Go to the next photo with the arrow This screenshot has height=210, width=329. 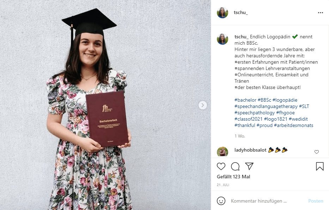[202, 105]
